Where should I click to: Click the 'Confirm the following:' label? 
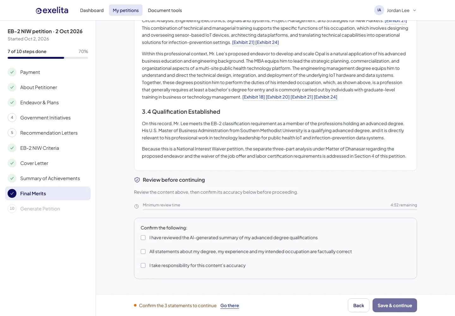click(164, 228)
